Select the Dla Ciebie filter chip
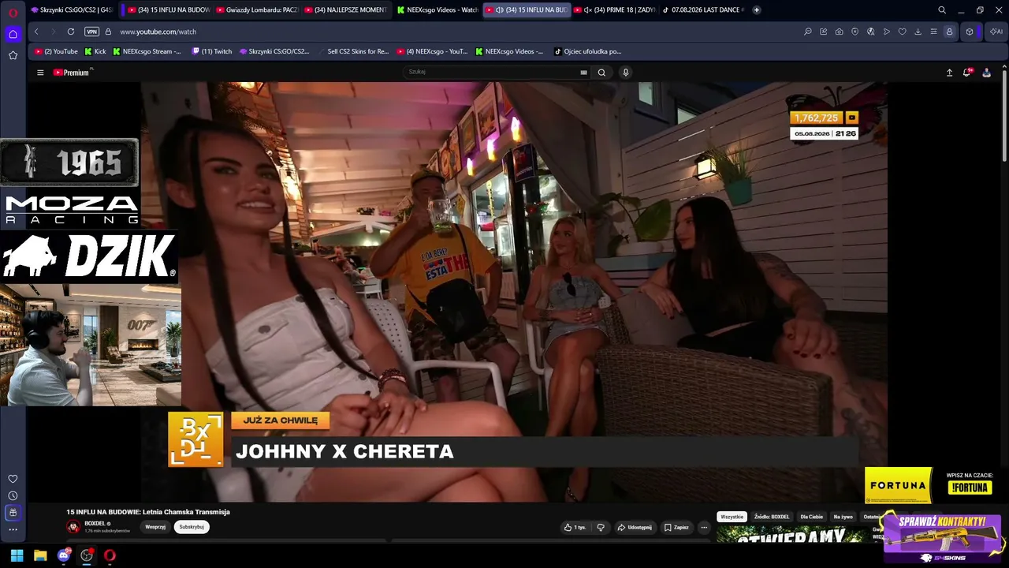Screen dimensions: 1009x568 pos(812,517)
